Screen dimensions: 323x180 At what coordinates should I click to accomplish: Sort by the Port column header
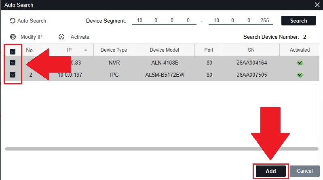209,50
